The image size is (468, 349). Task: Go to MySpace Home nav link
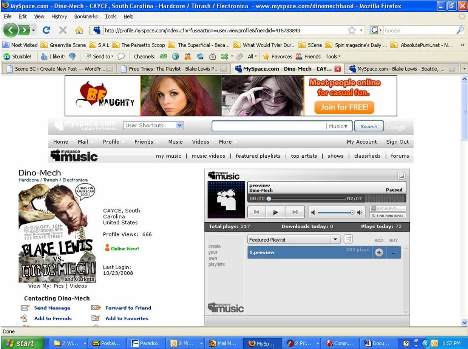(x=60, y=142)
